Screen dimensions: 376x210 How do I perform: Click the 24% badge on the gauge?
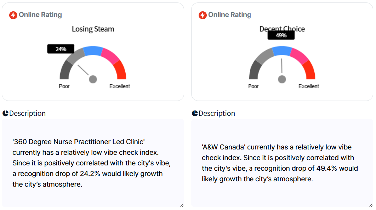pos(61,49)
